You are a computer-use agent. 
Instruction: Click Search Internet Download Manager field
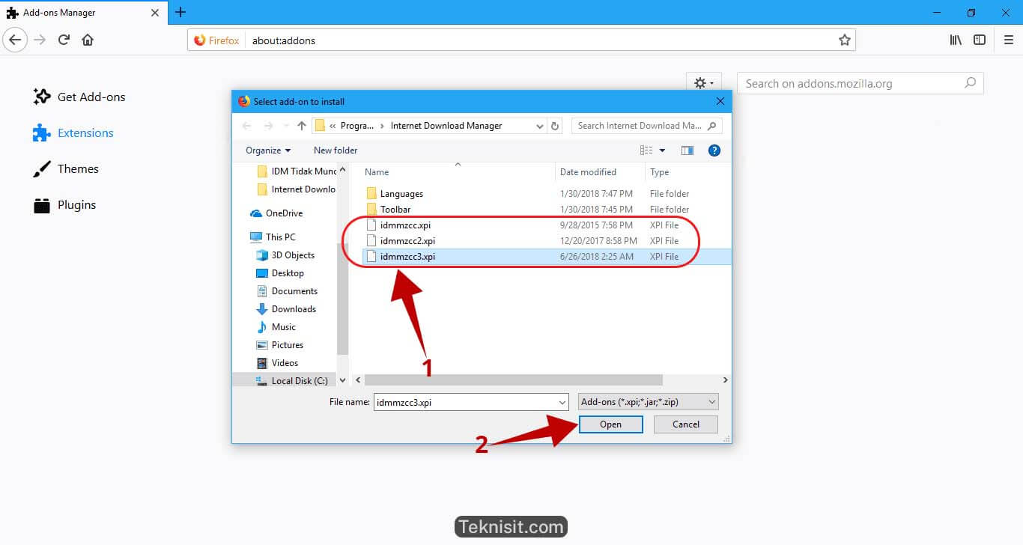pos(646,126)
